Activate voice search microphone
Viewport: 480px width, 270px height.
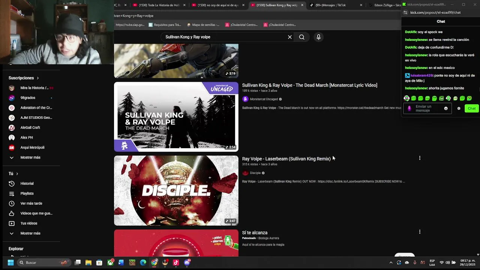coord(318,37)
